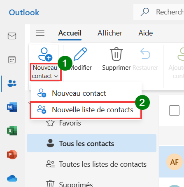This screenshot has width=184, height=187.
Task: Expand the Nouveau contact dropdown chevron
Action: point(56,76)
